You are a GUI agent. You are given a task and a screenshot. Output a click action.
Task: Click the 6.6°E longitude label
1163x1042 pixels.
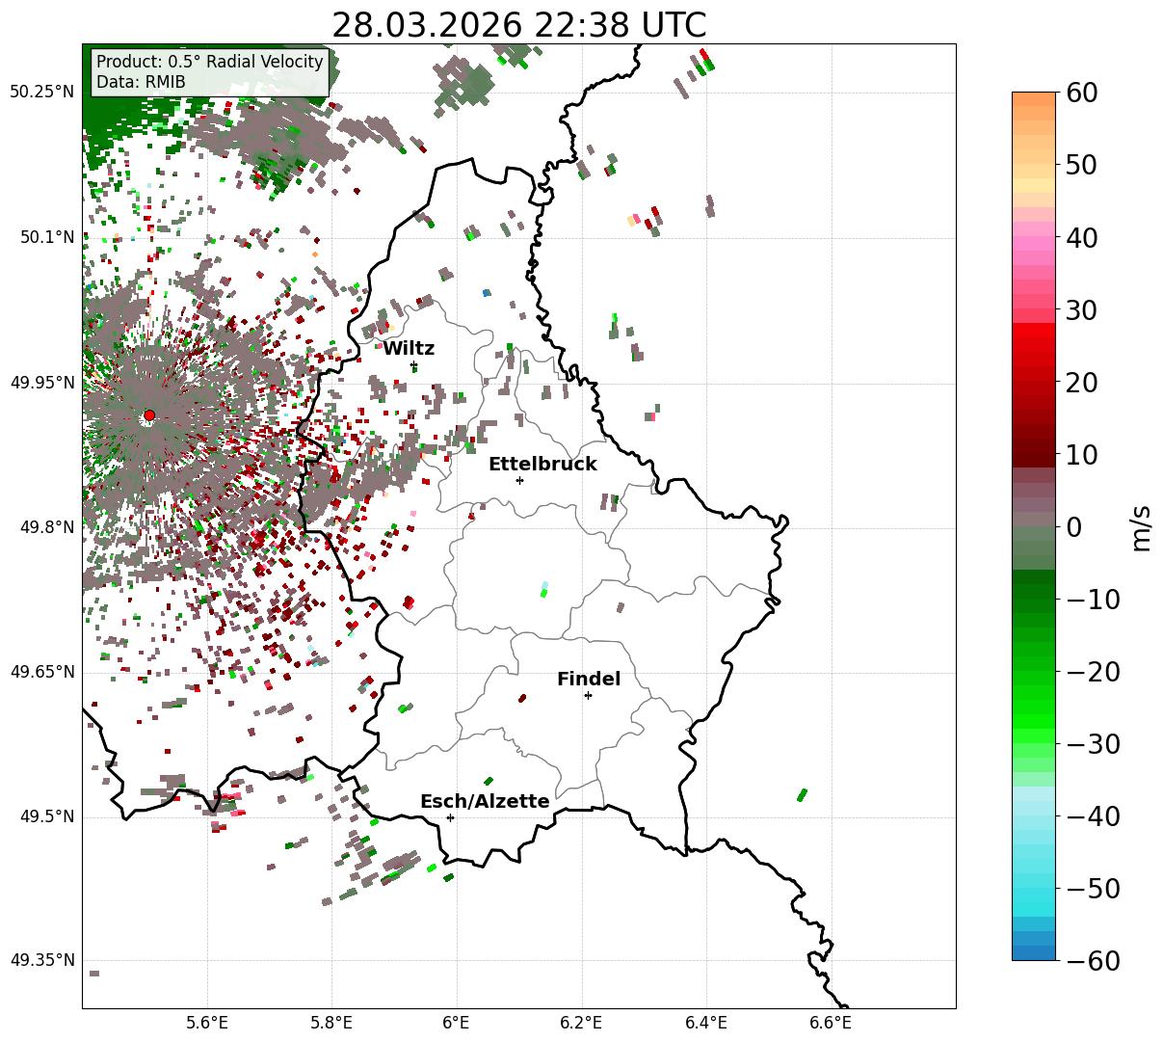(x=831, y=1023)
